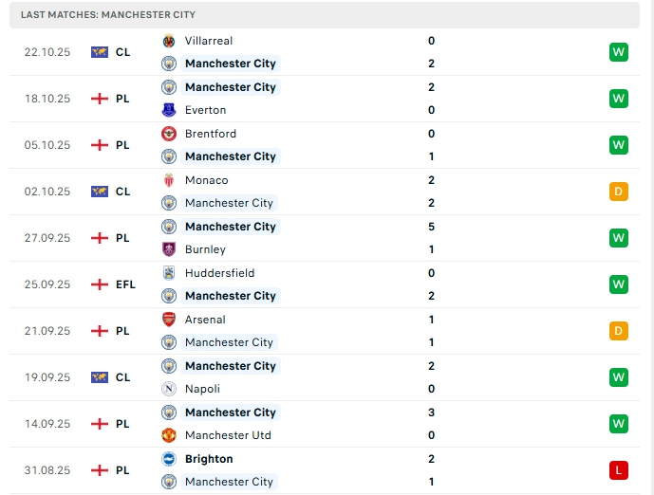Select the EFL competition label on 25.09.25
654x495 pixels.
125,284
